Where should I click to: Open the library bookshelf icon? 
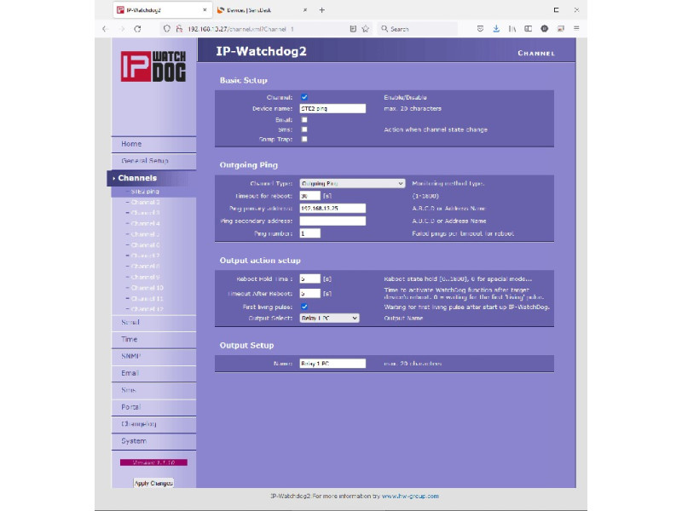click(512, 29)
